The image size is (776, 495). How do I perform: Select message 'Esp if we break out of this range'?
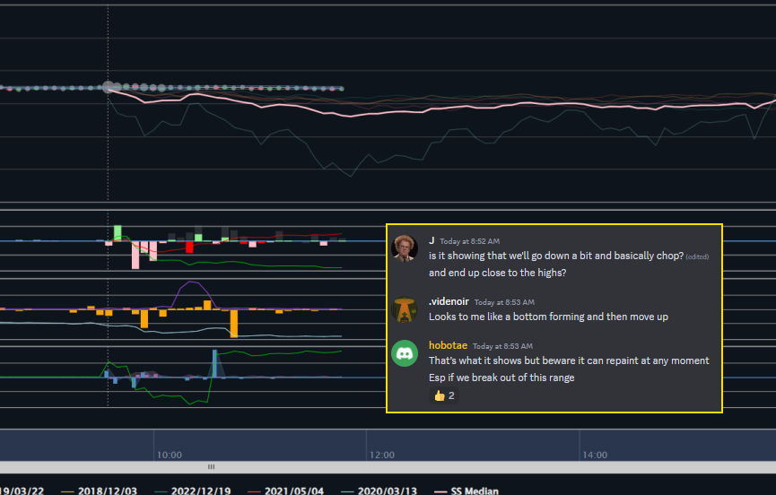[501, 378]
